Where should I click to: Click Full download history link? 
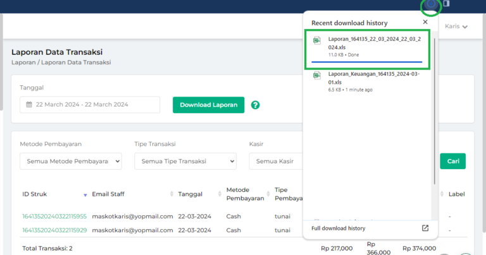[338, 228]
